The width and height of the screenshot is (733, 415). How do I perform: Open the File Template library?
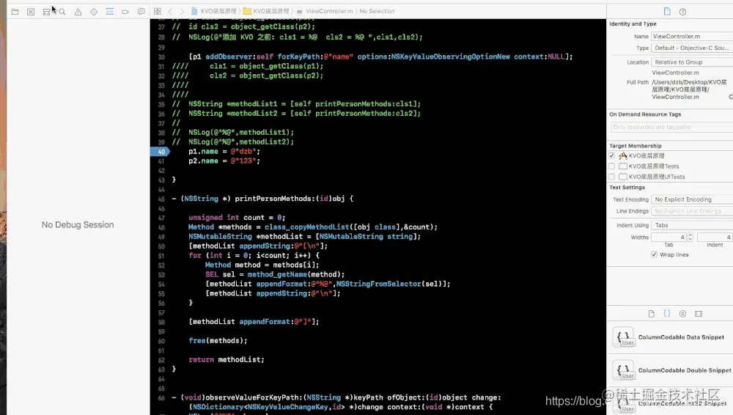(x=651, y=314)
